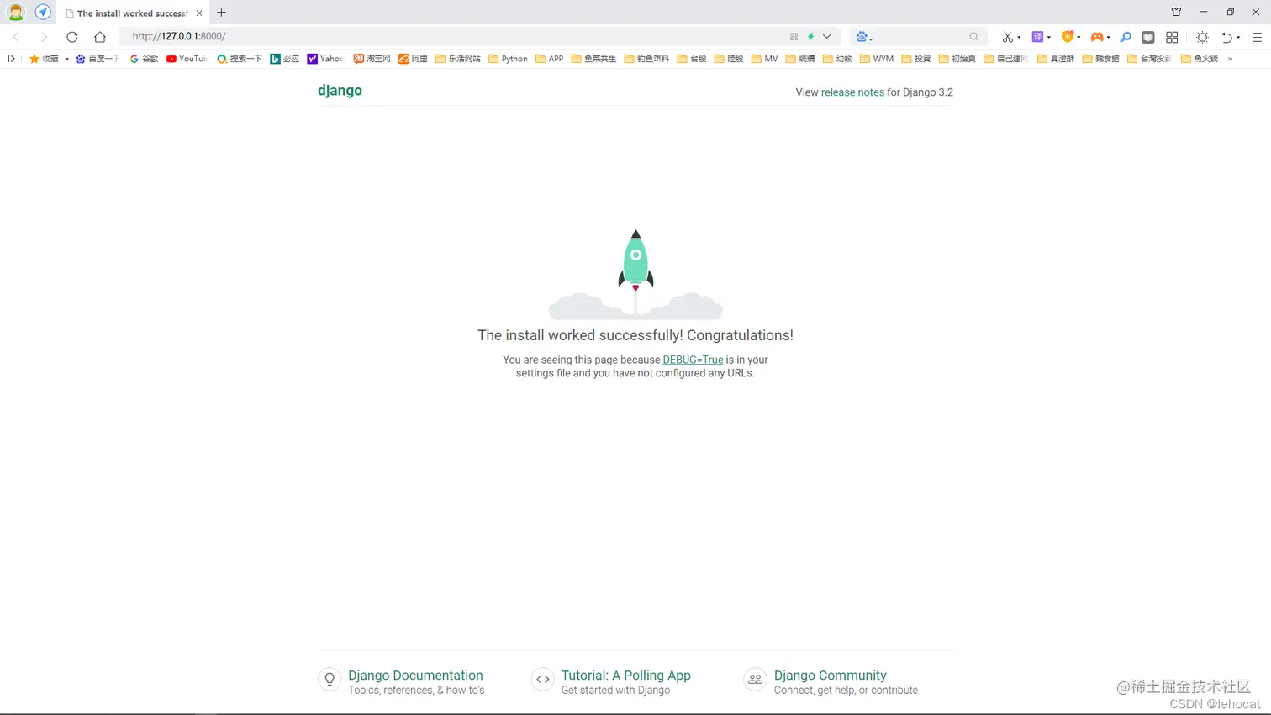This screenshot has height=715, width=1271.
Task: Click into the toolbar search box
Action: (920, 37)
